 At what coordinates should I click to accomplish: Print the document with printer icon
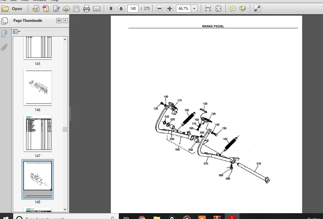[x=87, y=9]
